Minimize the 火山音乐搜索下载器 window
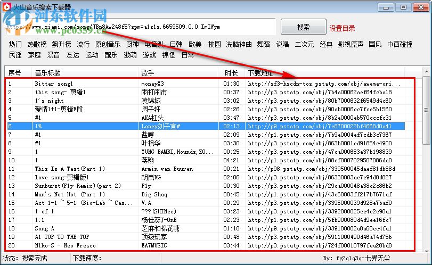 (x=386, y=7)
